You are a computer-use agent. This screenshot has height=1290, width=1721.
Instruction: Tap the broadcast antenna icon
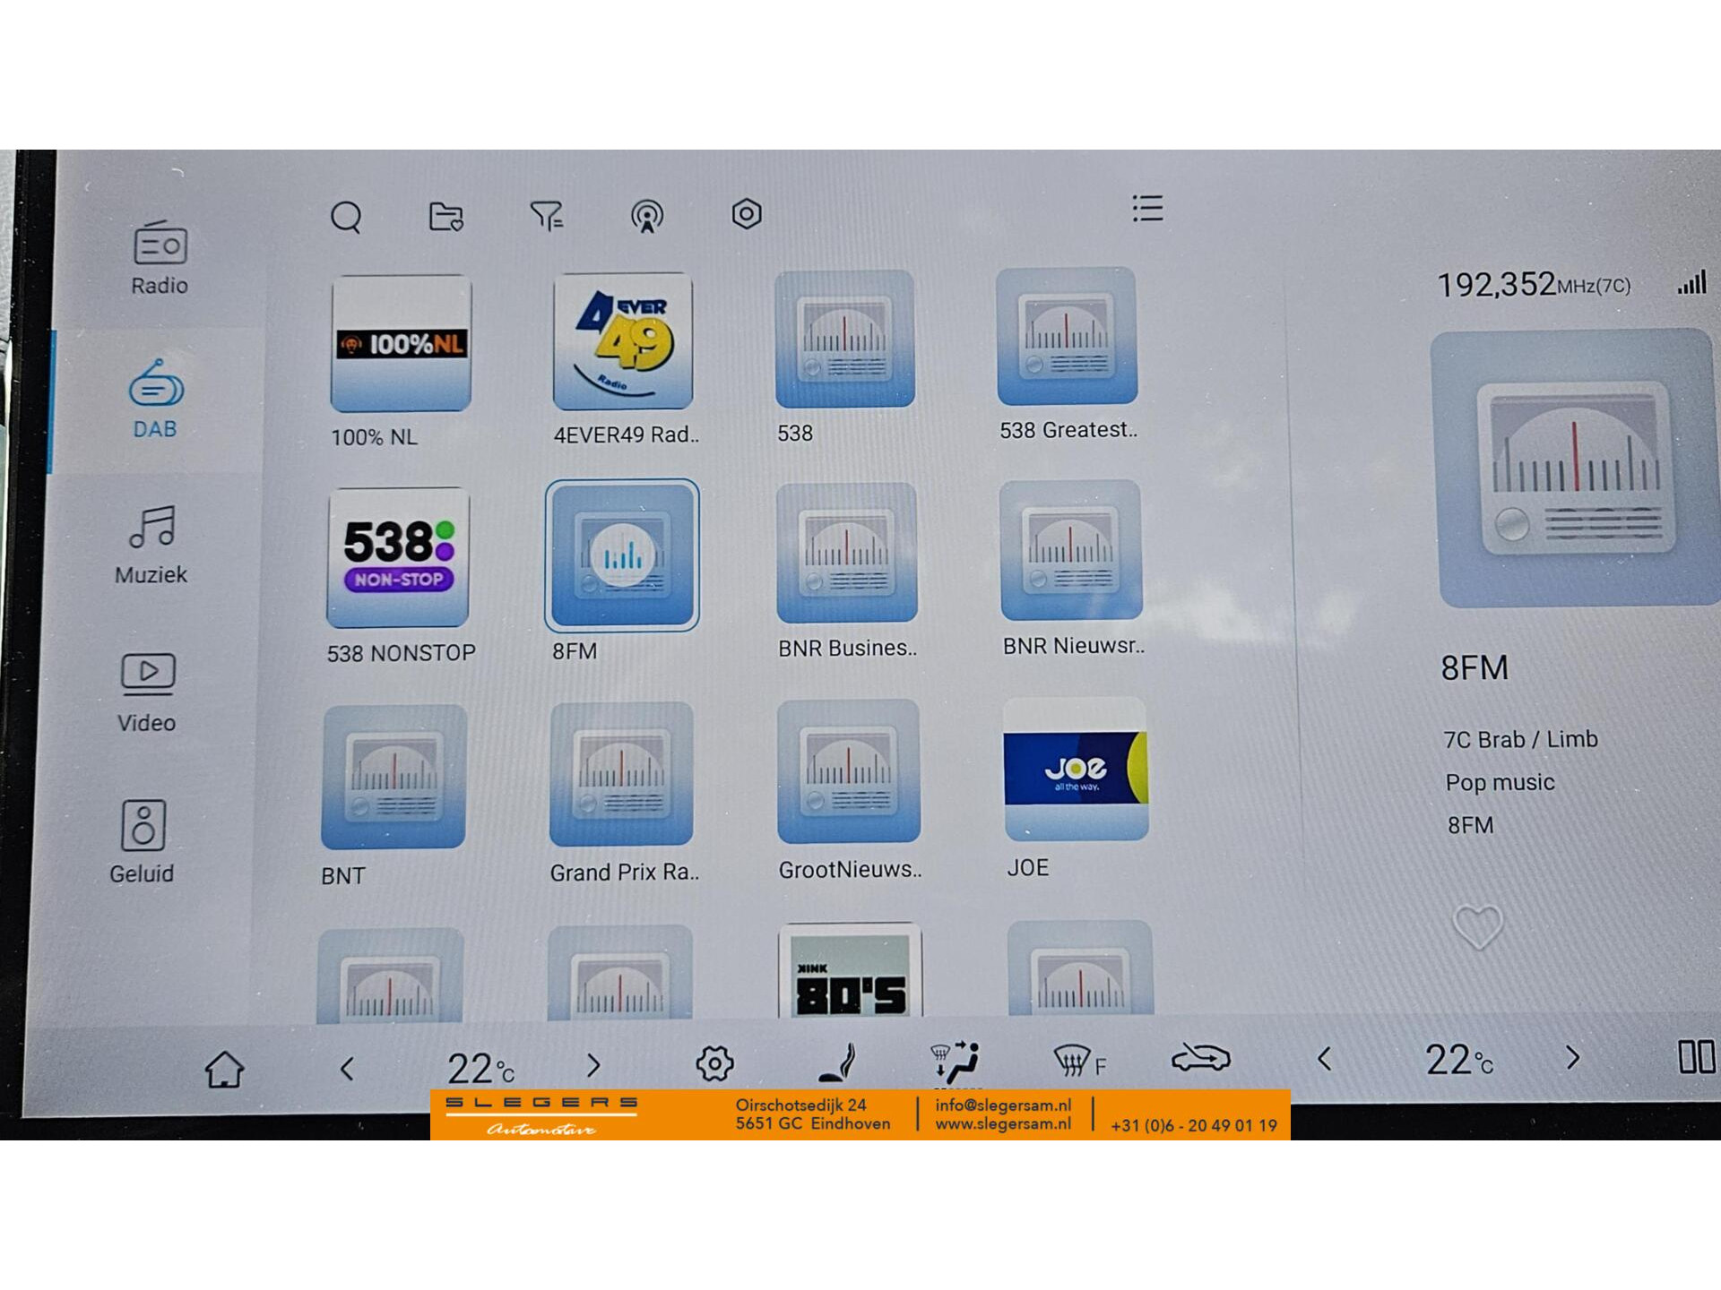coord(646,216)
